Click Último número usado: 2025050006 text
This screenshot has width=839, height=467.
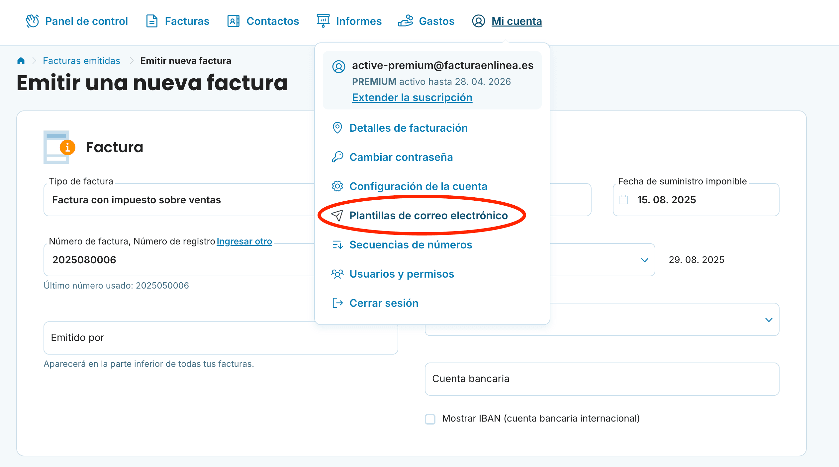116,286
